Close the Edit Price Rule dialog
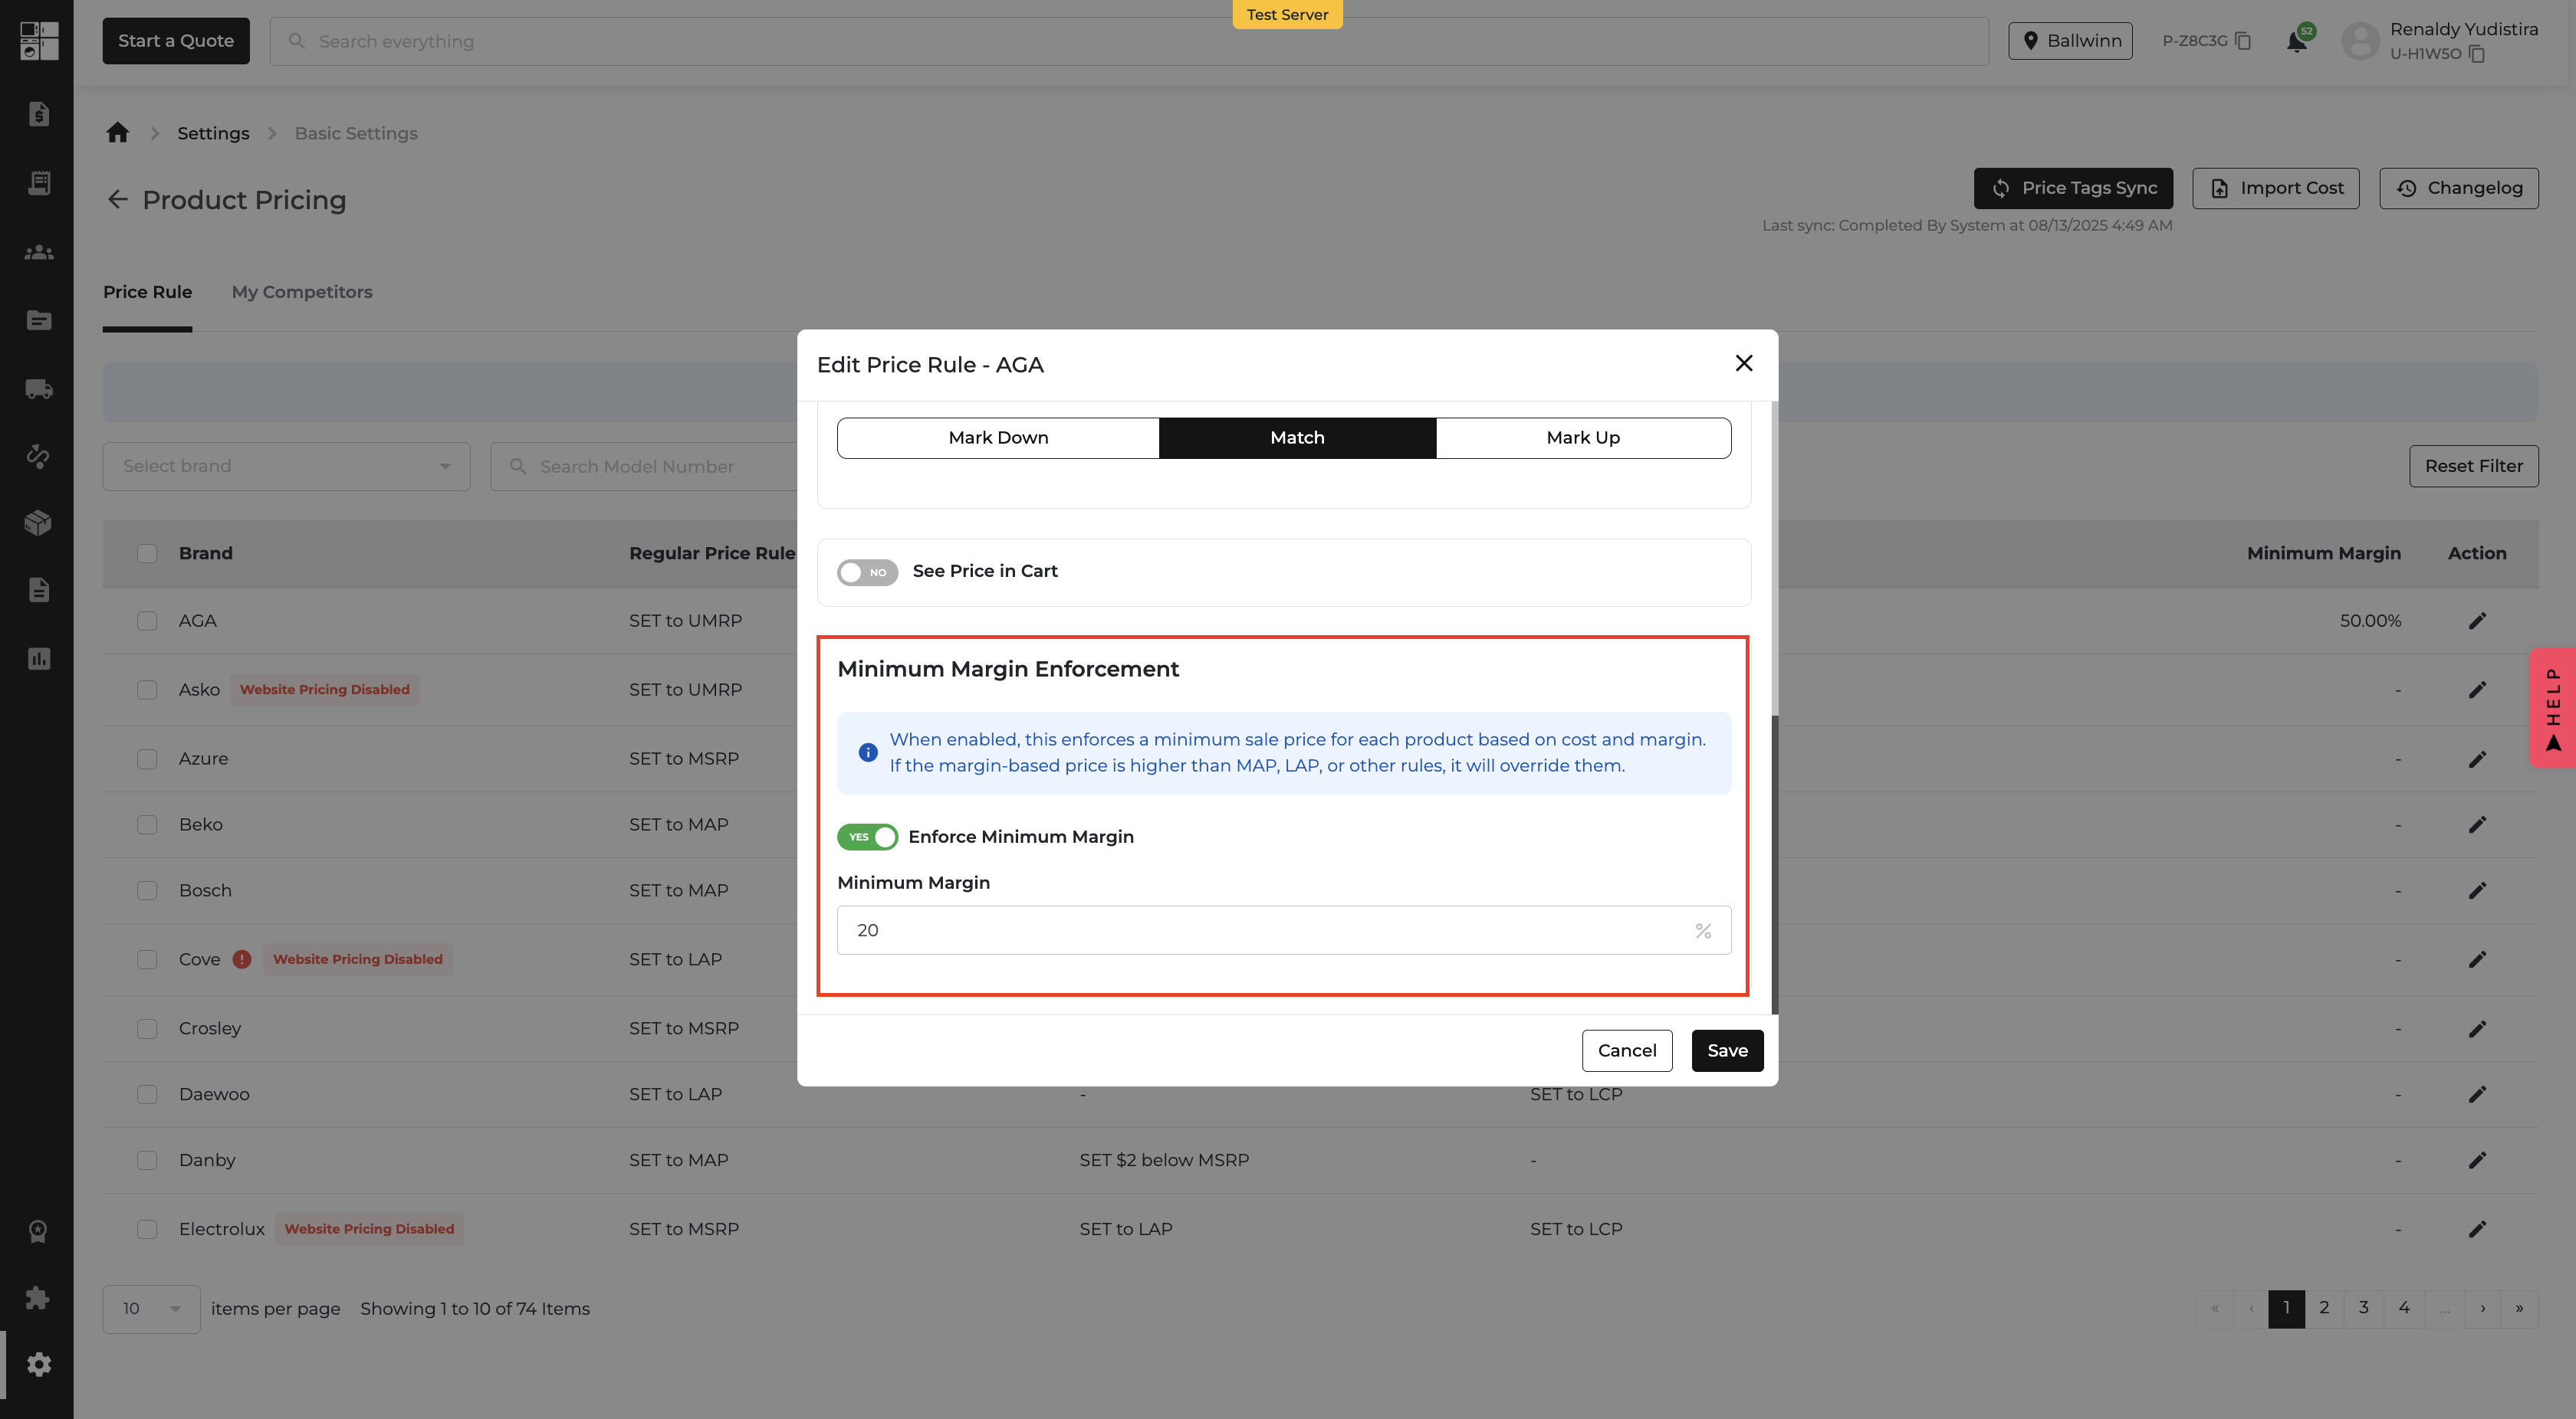This screenshot has width=2576, height=1419. (x=1744, y=364)
